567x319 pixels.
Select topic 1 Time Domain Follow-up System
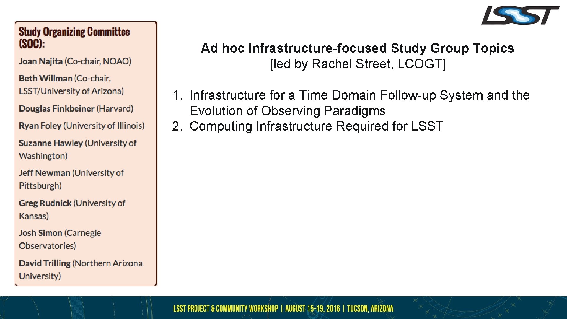click(x=359, y=95)
